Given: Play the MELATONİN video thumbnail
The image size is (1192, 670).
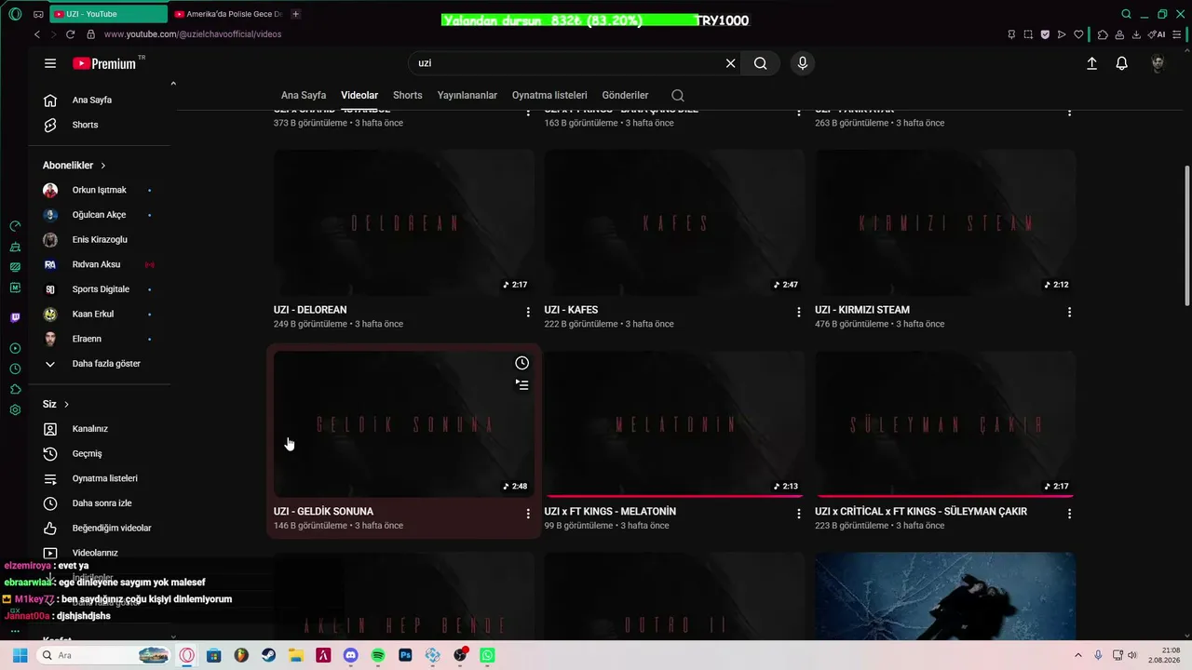Looking at the screenshot, I should click(x=674, y=424).
